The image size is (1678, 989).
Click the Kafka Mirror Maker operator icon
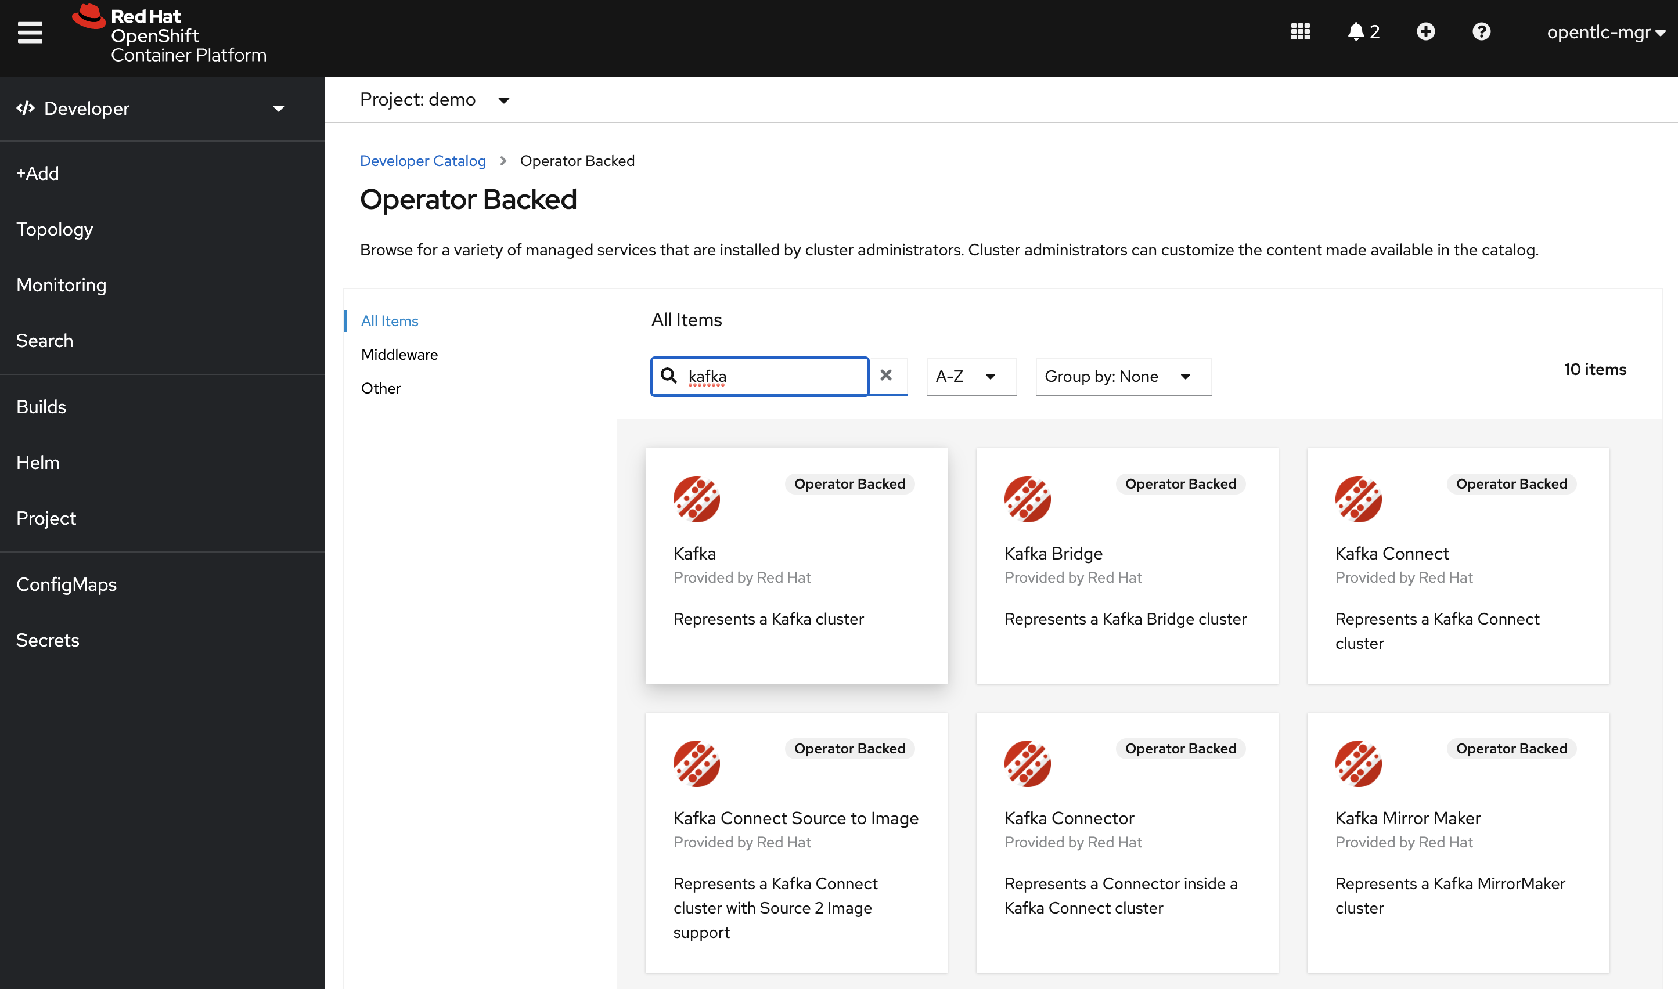[1359, 763]
